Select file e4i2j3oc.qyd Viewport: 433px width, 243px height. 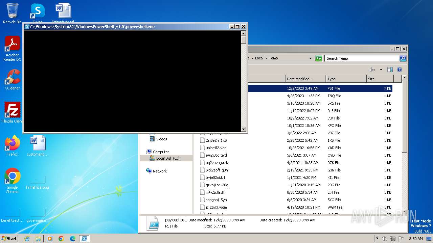click(x=216, y=155)
